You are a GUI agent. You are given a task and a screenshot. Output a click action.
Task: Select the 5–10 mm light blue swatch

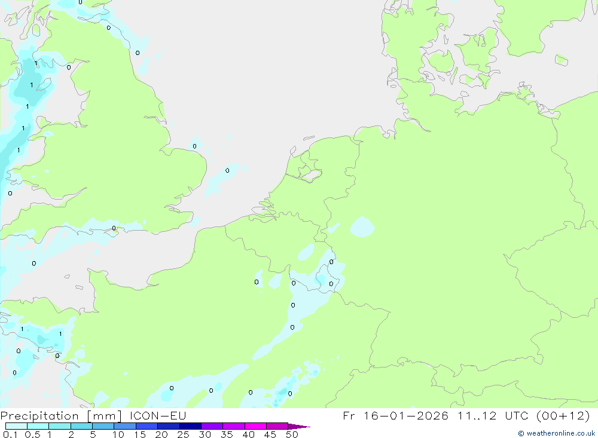point(103,426)
